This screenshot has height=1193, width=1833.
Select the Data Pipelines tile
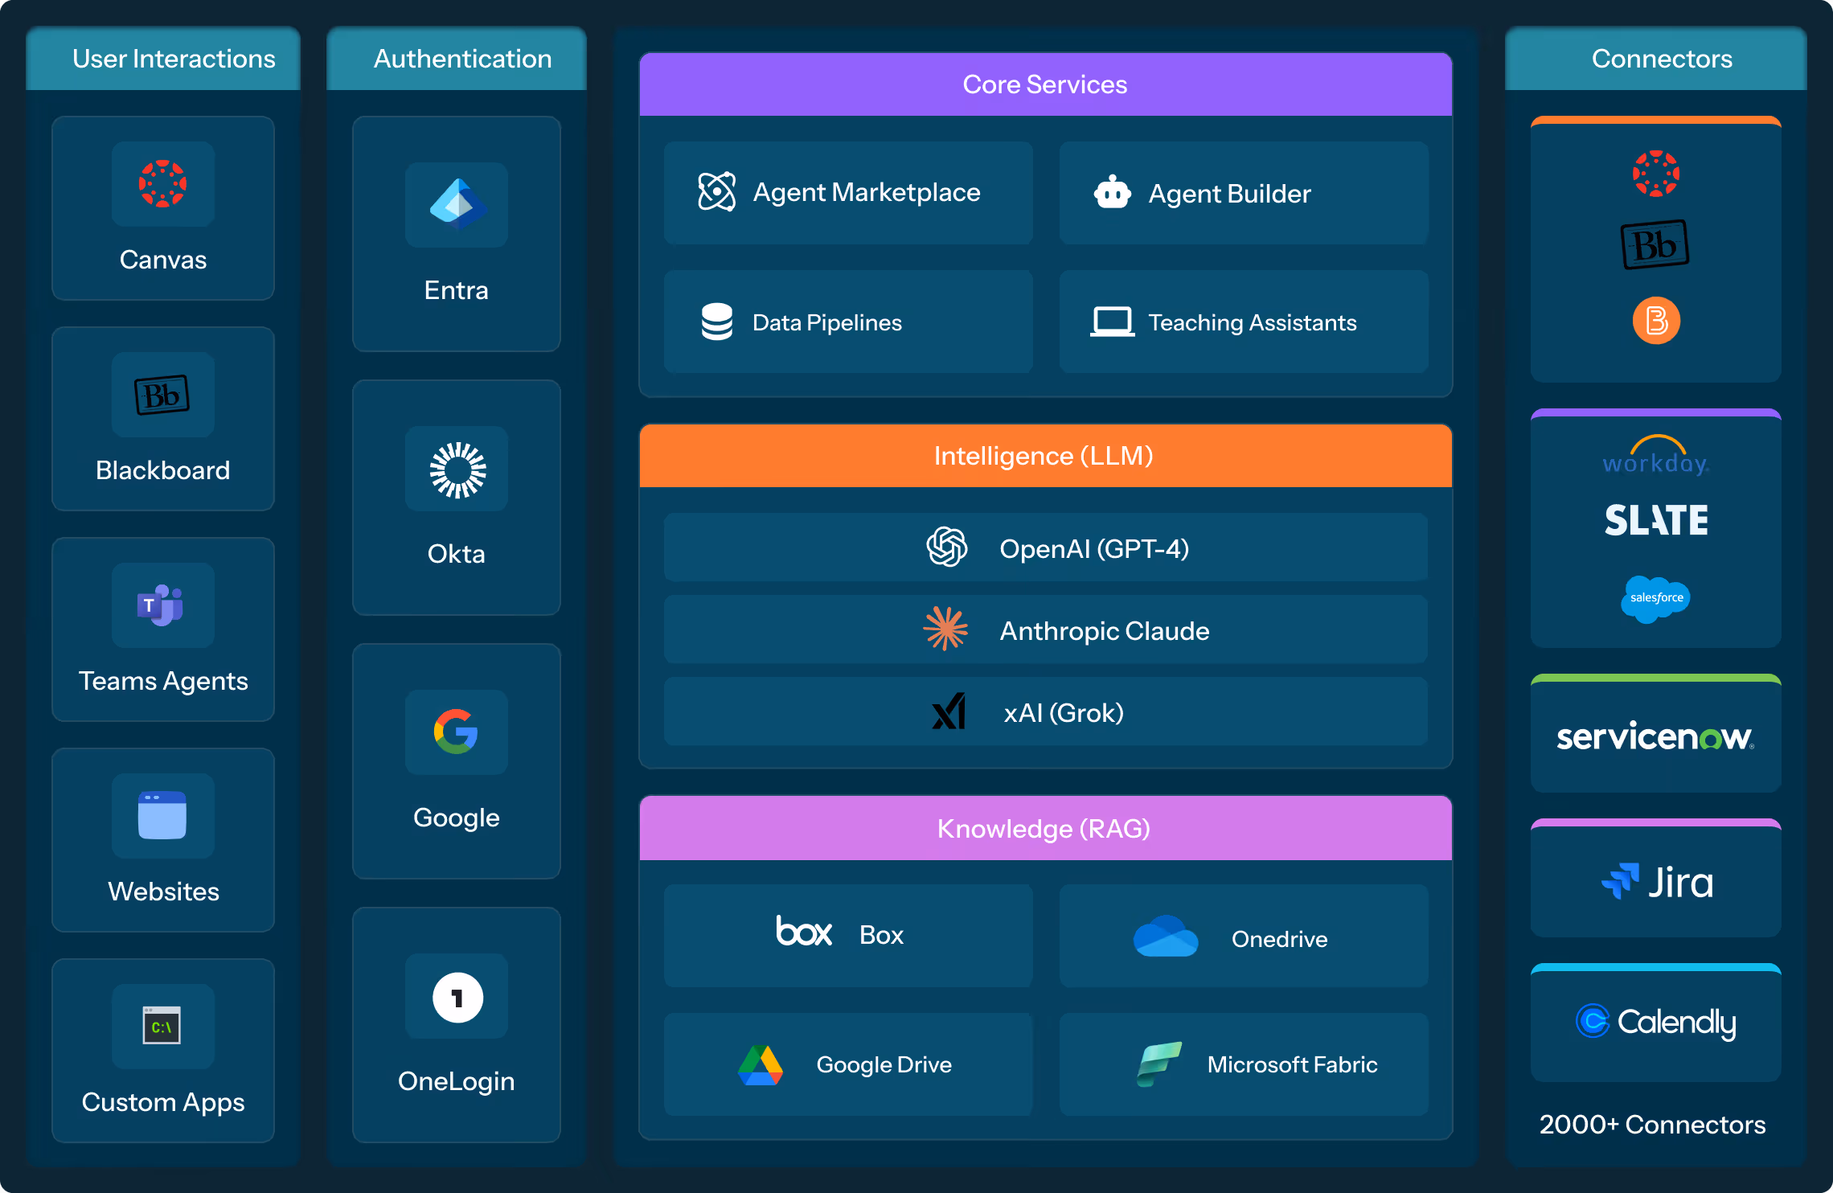[848, 322]
